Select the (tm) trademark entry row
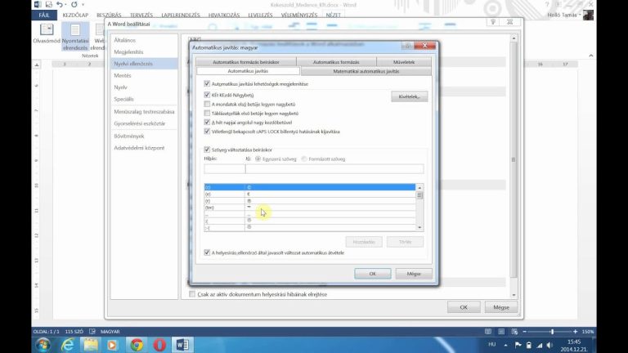Screen dimensions: 628x353 coord(310,208)
